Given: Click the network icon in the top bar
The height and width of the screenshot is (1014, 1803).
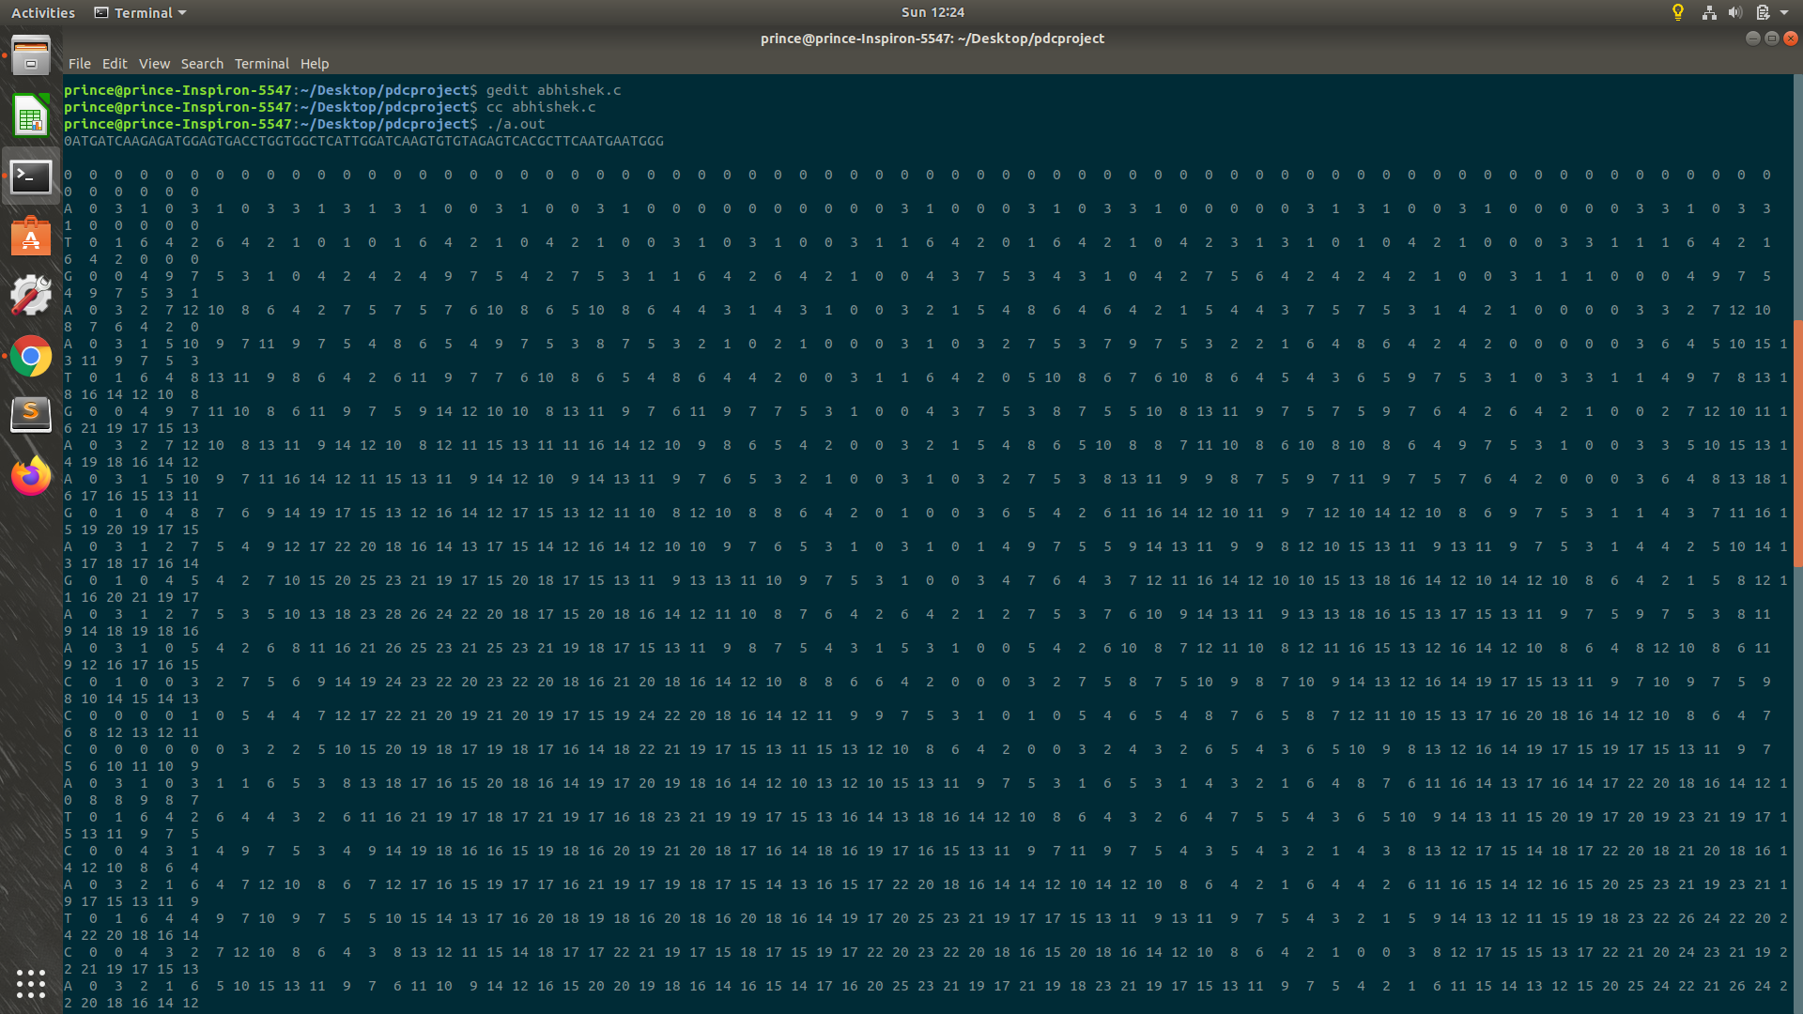Looking at the screenshot, I should tap(1708, 12).
